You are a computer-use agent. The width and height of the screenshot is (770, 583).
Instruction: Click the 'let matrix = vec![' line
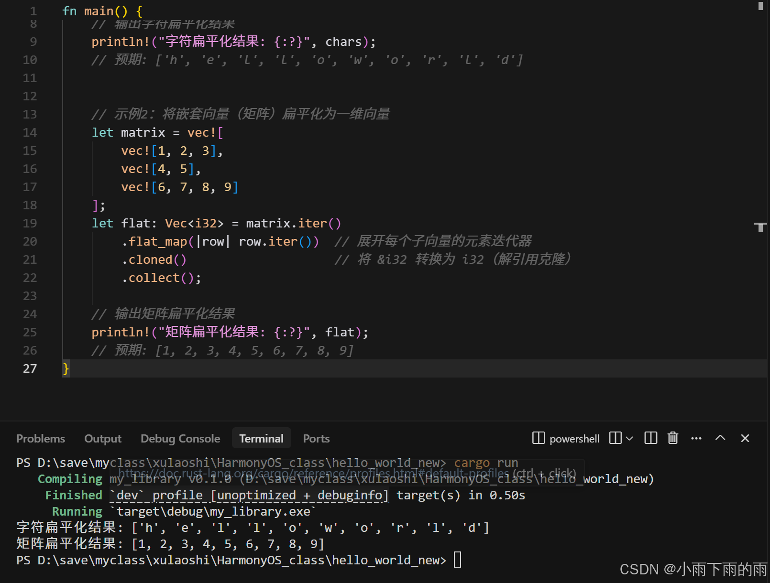tap(157, 132)
